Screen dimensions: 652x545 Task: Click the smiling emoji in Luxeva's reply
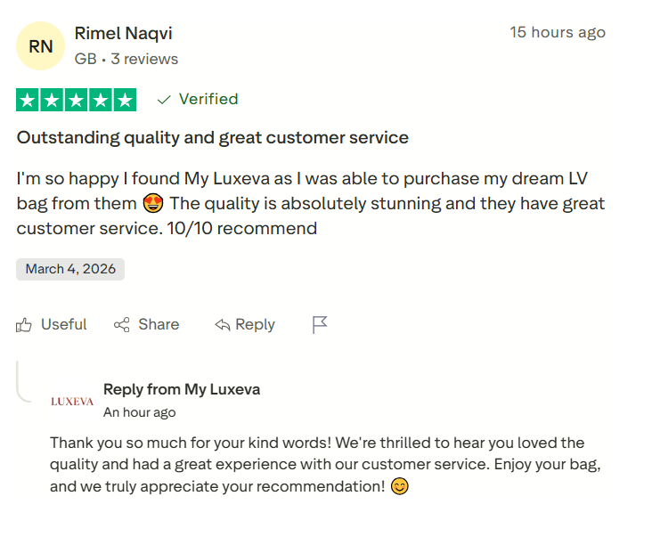(x=400, y=487)
